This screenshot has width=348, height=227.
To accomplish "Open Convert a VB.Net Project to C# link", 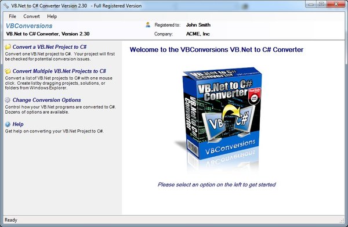I will tap(49, 47).
